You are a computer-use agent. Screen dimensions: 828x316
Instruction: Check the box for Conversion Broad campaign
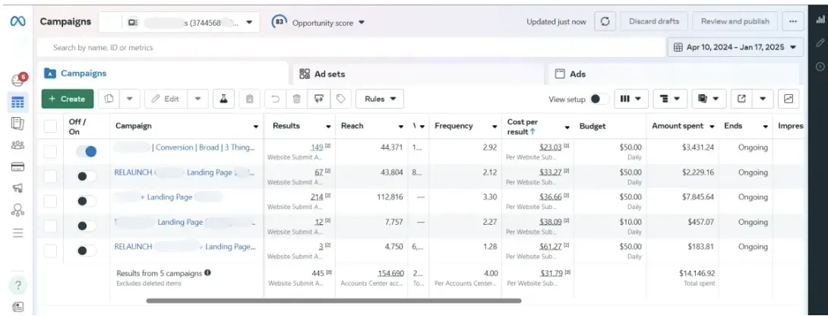50,152
